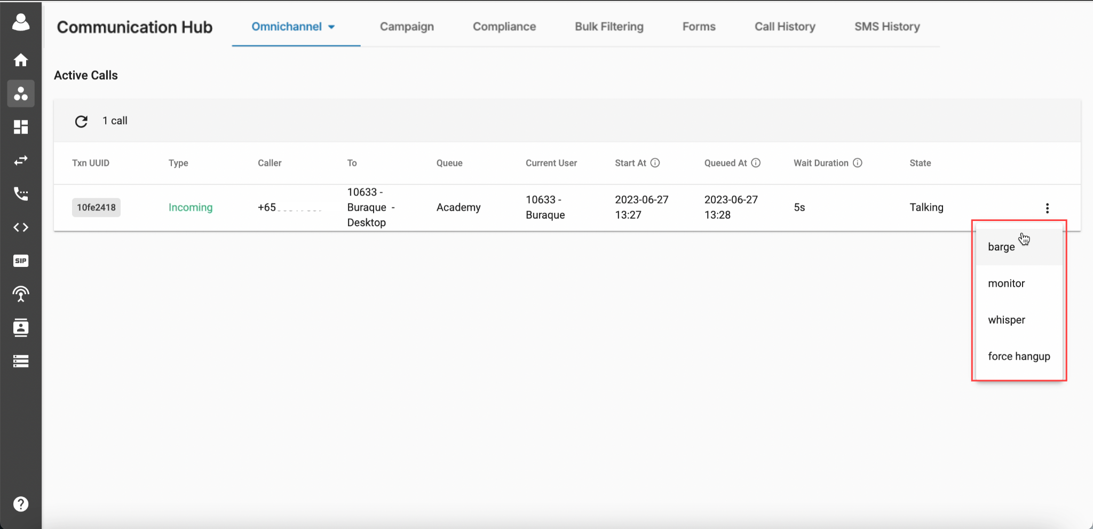The width and height of the screenshot is (1093, 529).
Task: Open the code brackets sidebar icon
Action: [21, 227]
